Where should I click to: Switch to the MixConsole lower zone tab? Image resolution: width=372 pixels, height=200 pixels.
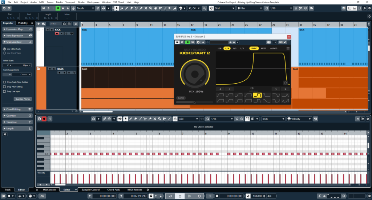(x=49, y=189)
